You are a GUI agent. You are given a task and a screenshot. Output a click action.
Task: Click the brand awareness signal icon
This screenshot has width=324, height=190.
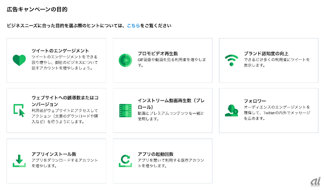pos(231,60)
